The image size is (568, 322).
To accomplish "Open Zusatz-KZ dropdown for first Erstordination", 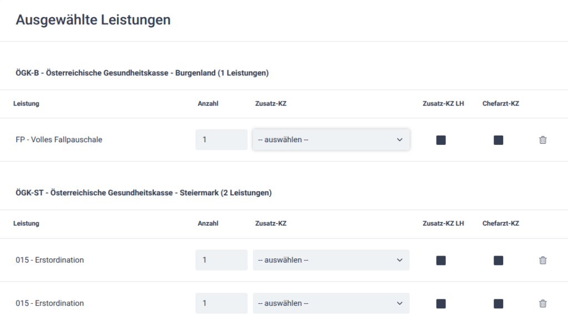I will [x=331, y=260].
